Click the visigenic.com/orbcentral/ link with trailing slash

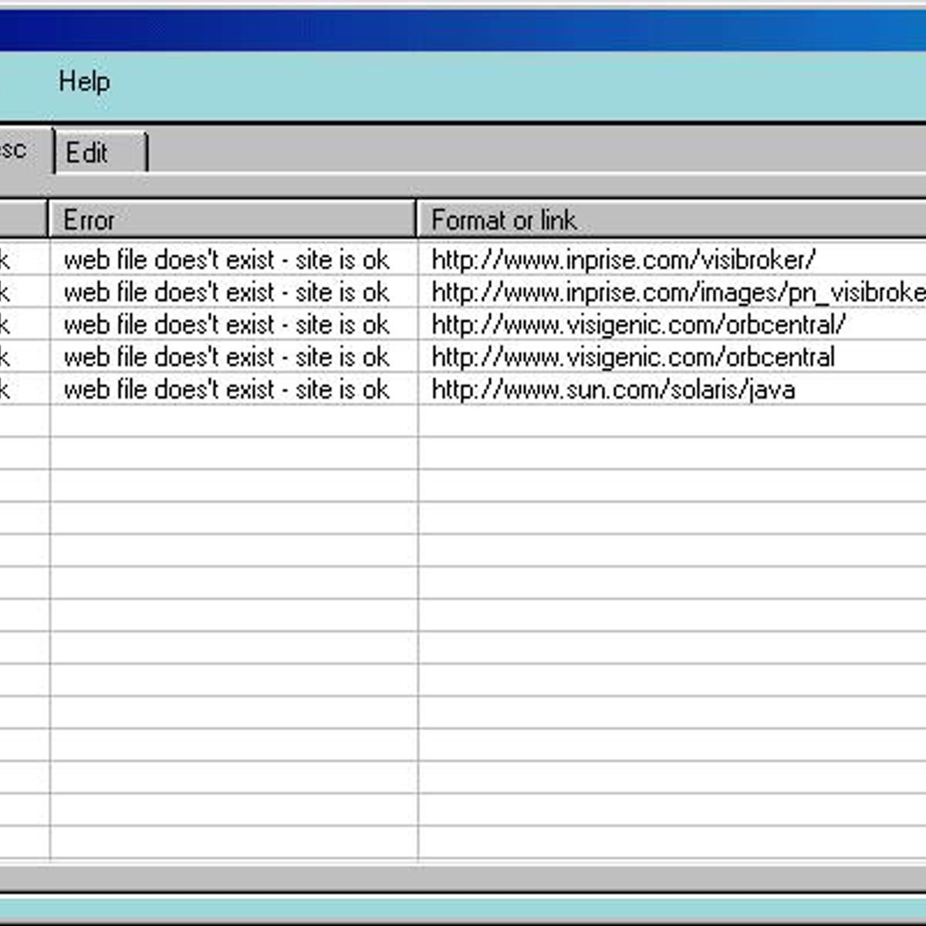pos(638,325)
